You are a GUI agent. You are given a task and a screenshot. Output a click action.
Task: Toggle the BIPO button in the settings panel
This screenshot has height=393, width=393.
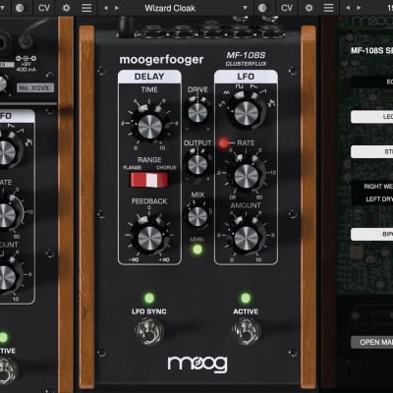(371, 235)
